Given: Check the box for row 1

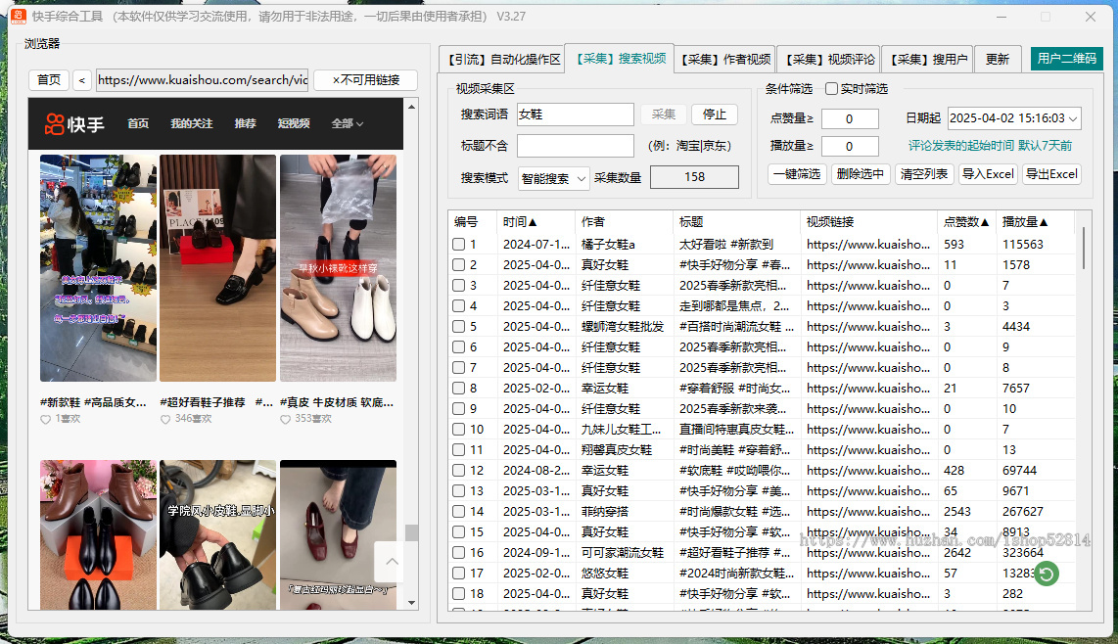Looking at the screenshot, I should tap(458, 244).
